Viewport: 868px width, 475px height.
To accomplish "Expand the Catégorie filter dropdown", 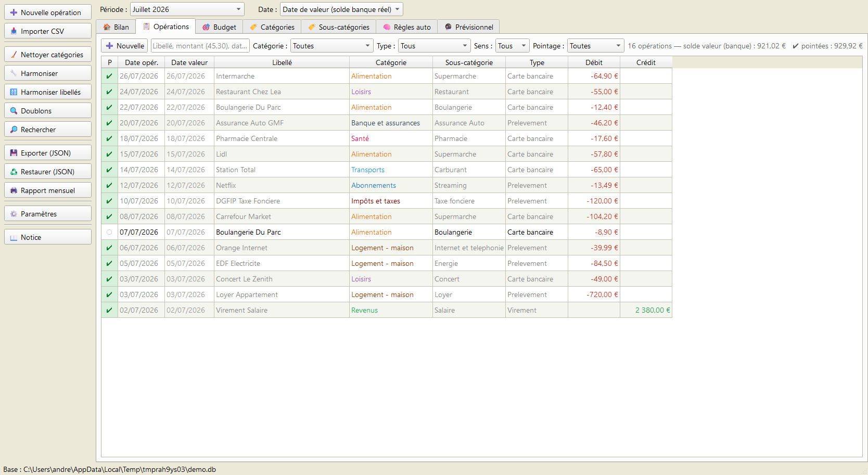I will pyautogui.click(x=332, y=46).
